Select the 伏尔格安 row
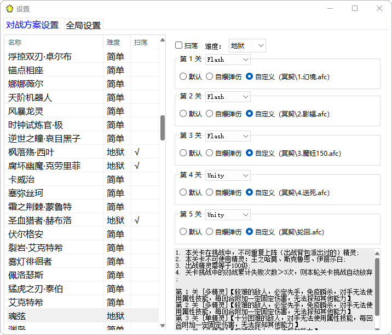The height and width of the screenshot is (335, 392). point(82,234)
